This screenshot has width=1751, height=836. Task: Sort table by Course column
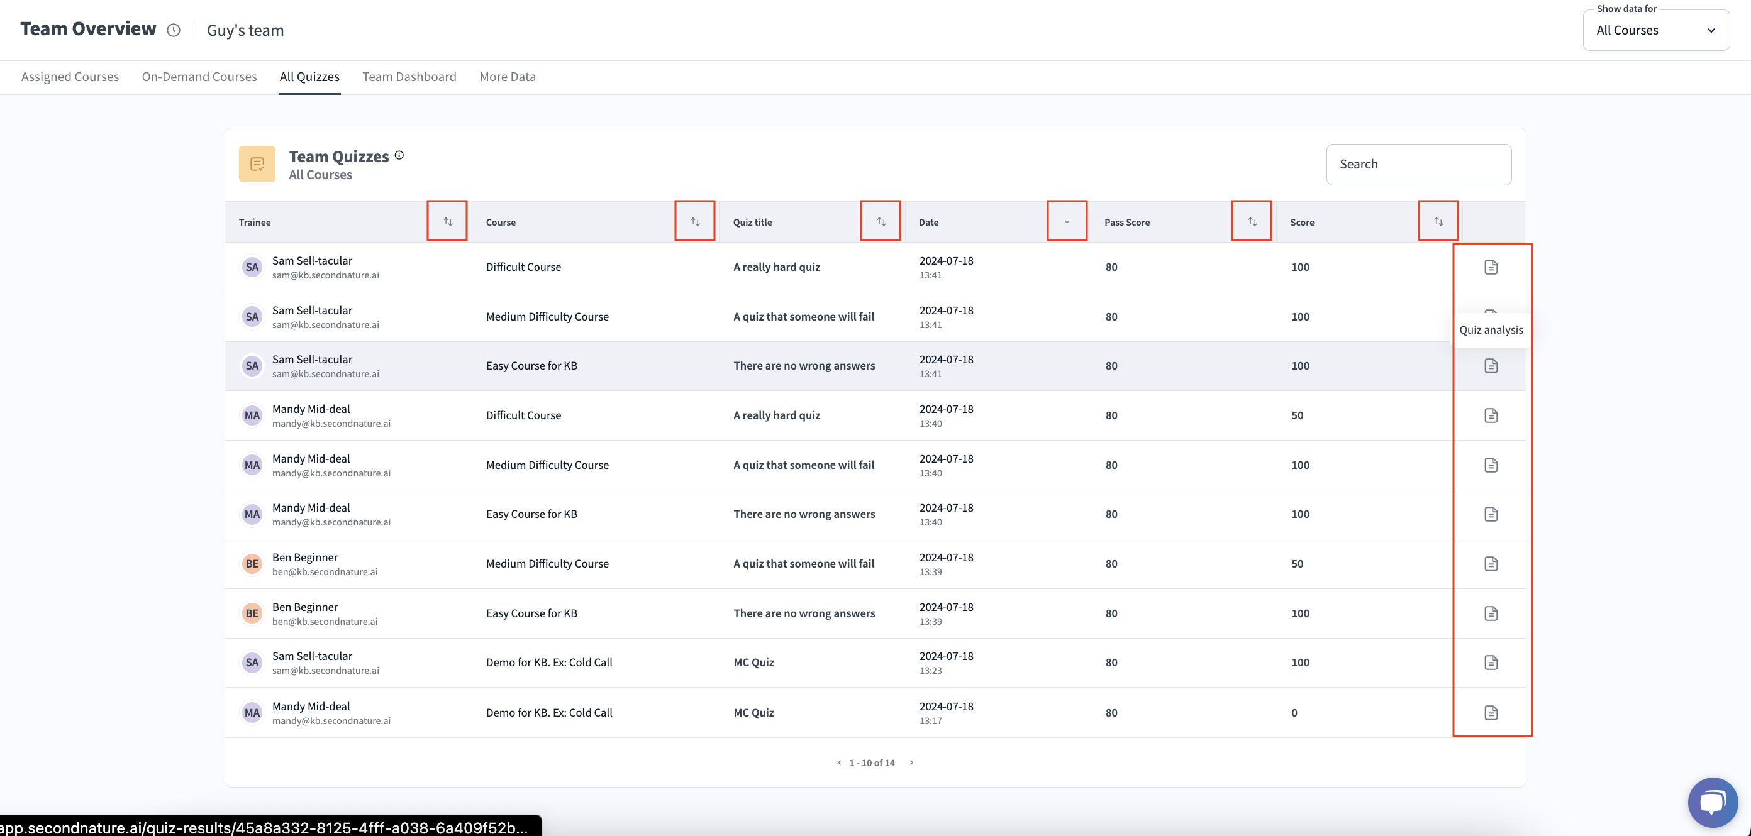coord(695,221)
